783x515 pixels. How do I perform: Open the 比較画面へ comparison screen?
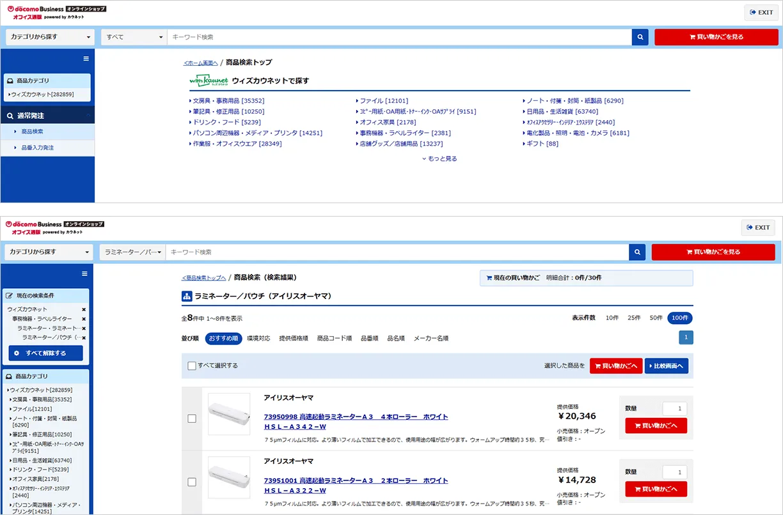666,366
